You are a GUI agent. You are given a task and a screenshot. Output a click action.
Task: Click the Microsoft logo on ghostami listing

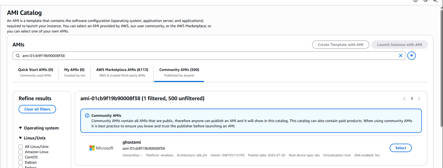coord(101,148)
